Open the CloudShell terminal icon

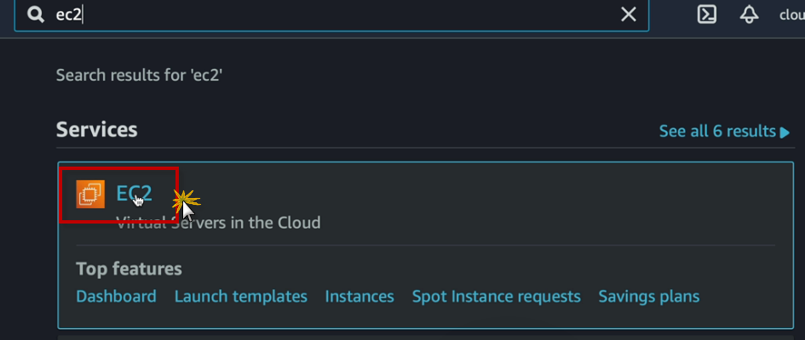[707, 14]
